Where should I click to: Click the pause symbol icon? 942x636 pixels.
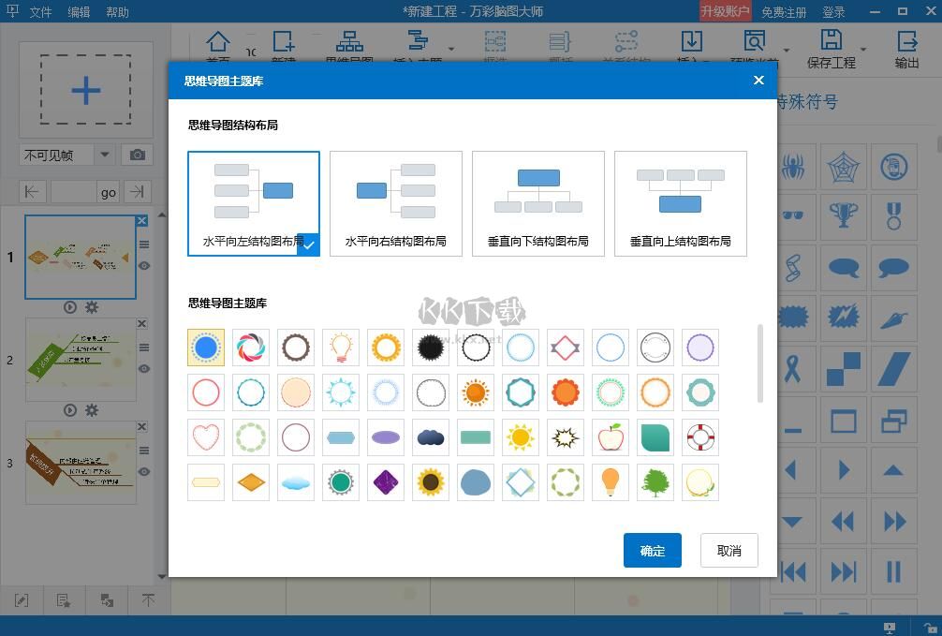pyautogui.click(x=894, y=571)
